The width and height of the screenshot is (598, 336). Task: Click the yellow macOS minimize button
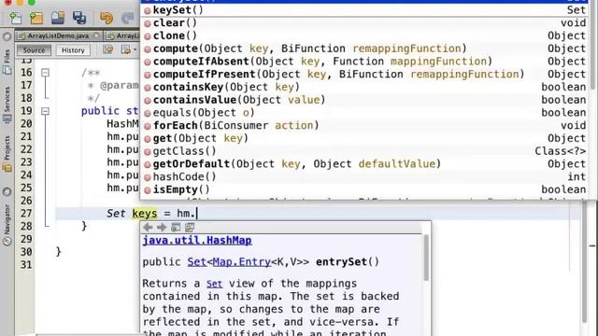point(21,2)
